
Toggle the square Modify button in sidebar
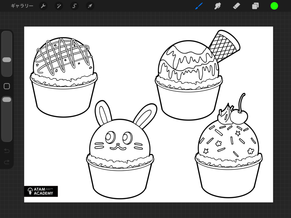(7, 86)
